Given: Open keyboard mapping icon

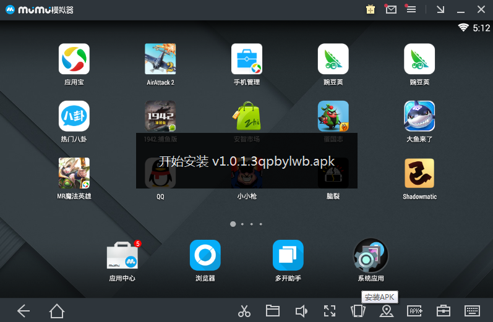Looking at the screenshot, I should pyautogui.click(x=472, y=311).
